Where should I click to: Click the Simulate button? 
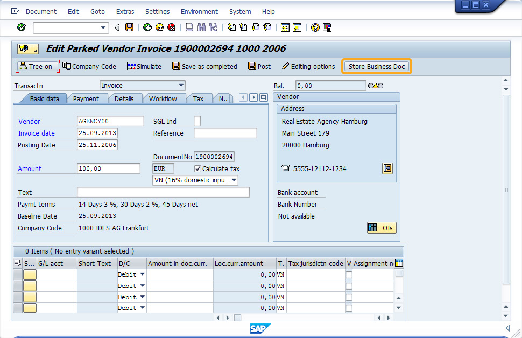click(144, 66)
